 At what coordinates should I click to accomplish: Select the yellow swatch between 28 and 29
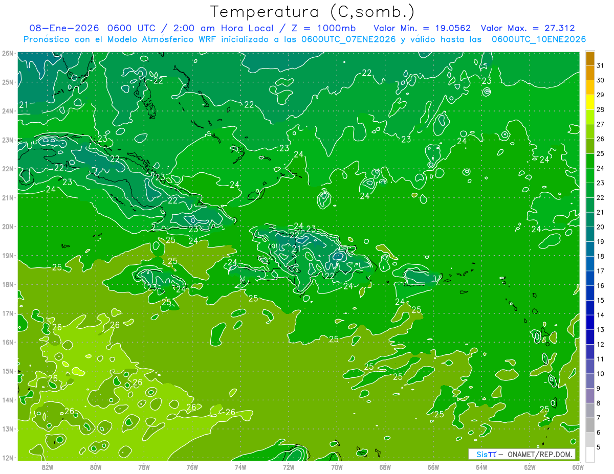[590, 102]
